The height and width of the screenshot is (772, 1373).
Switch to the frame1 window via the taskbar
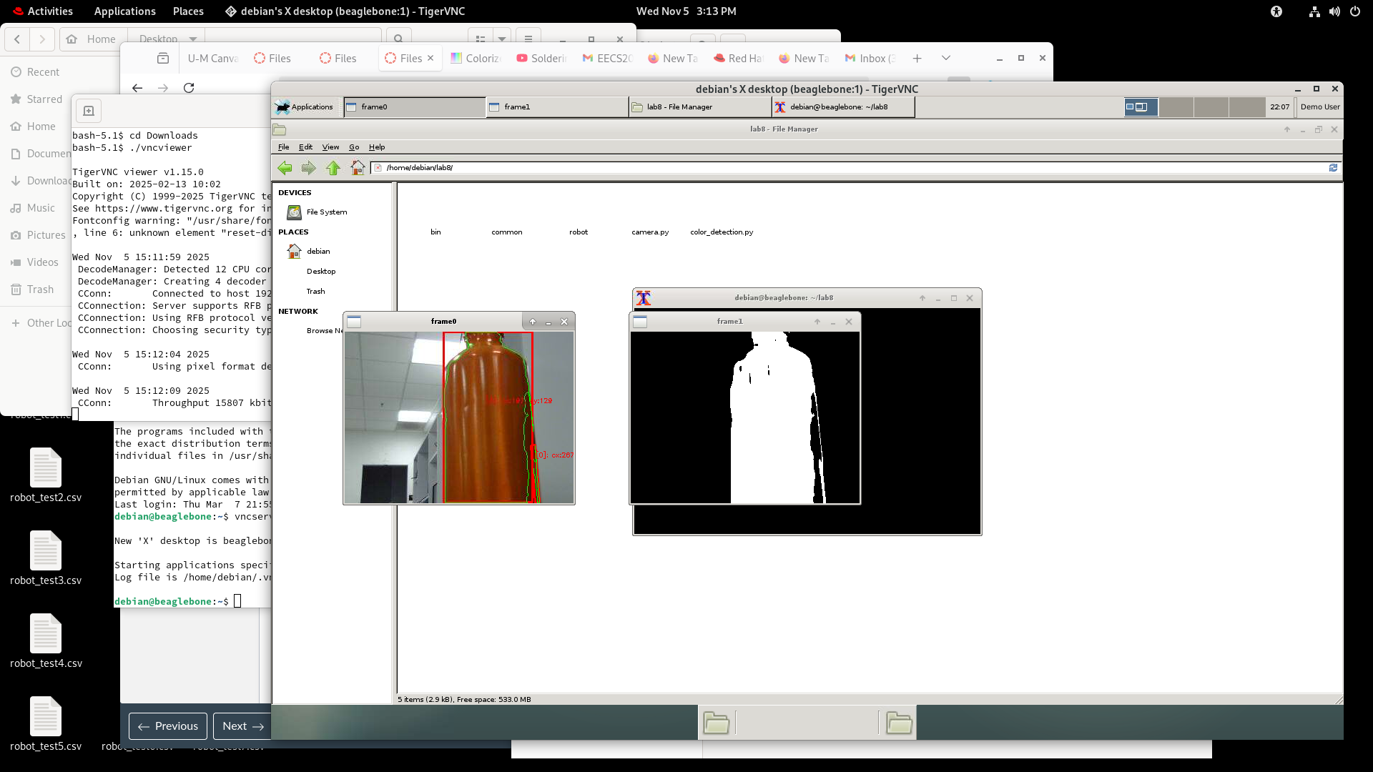point(556,107)
